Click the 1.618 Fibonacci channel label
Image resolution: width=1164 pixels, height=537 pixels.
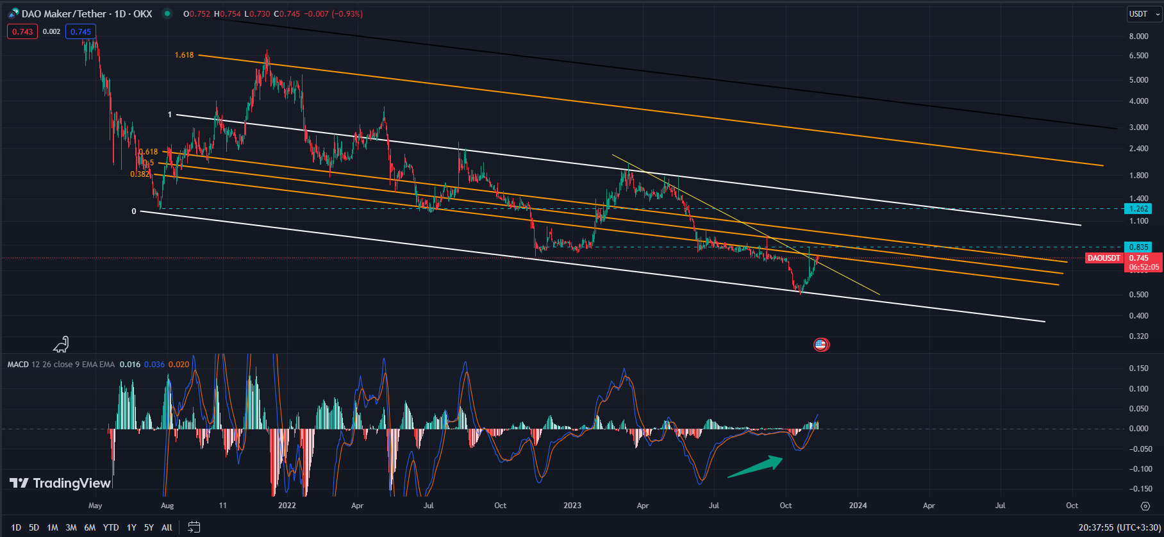[x=184, y=55]
